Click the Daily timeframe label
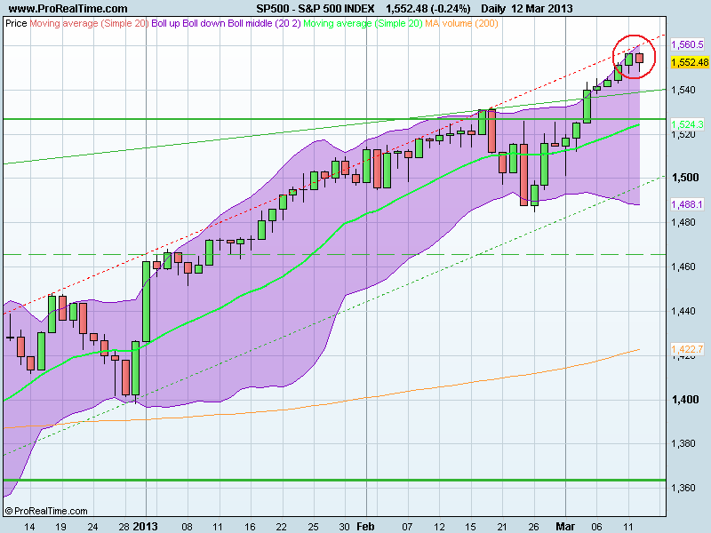 pos(494,9)
